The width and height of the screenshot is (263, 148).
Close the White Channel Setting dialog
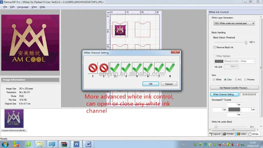pyautogui.click(x=175, y=52)
